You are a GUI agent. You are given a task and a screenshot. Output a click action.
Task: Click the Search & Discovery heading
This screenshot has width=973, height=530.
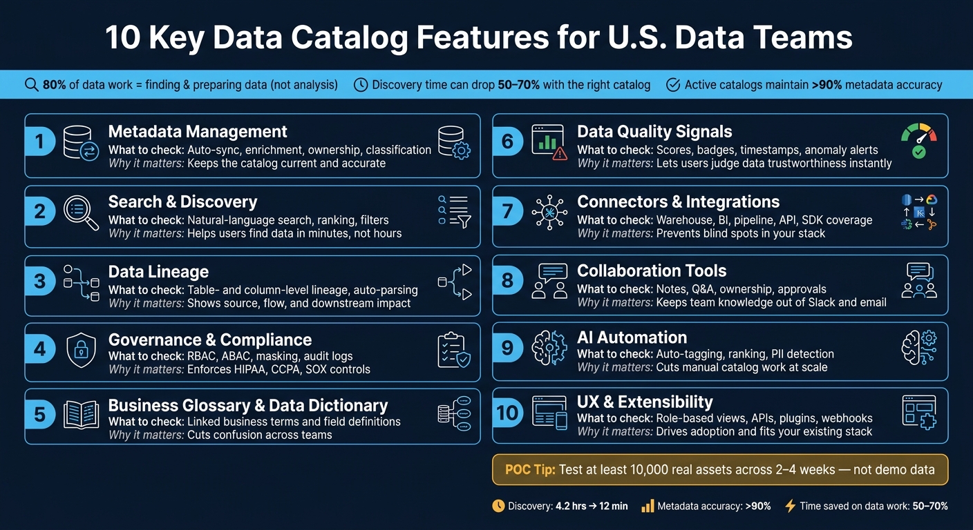click(x=182, y=202)
